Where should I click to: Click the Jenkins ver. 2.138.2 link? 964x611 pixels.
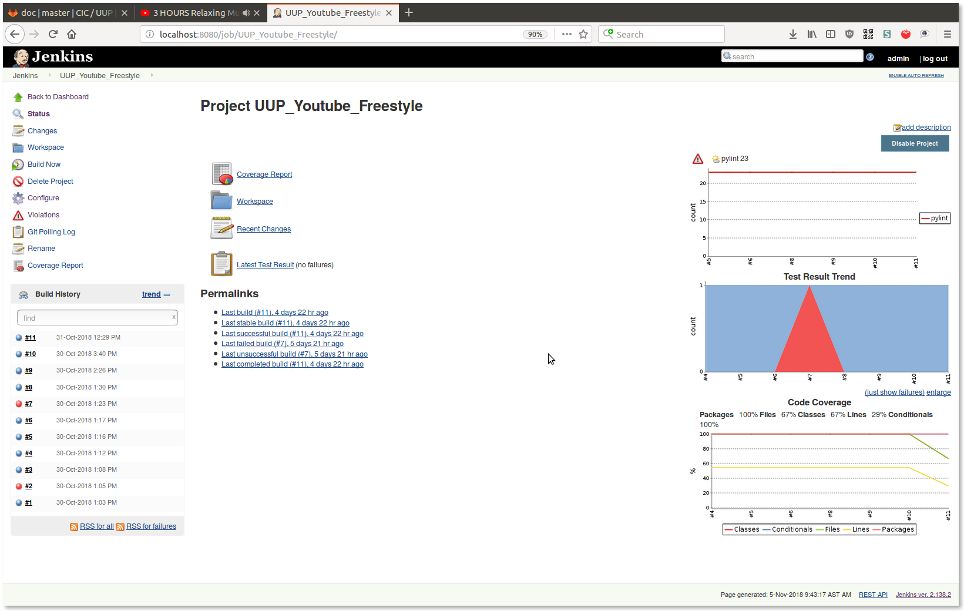click(x=923, y=595)
